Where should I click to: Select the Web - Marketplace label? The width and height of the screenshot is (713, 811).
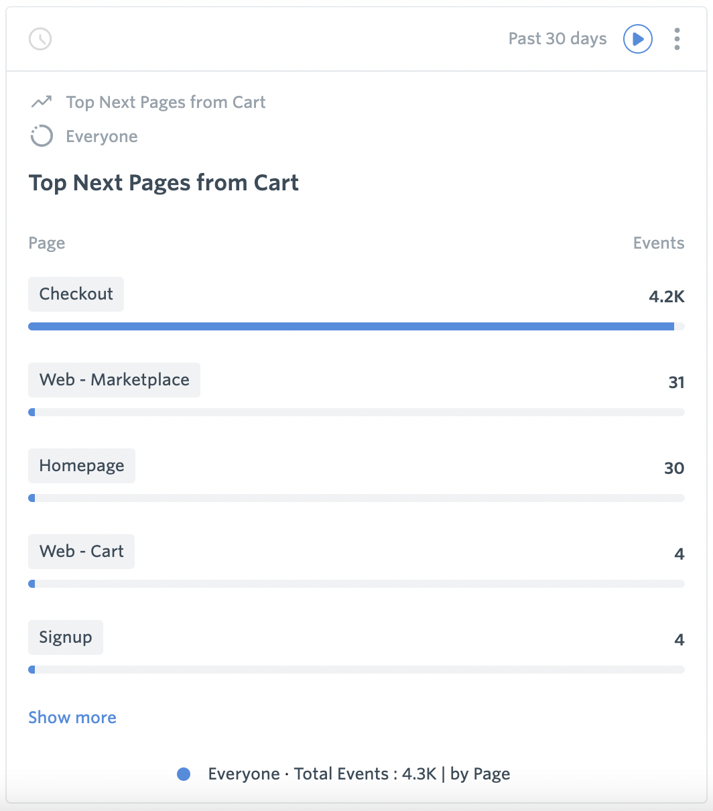tap(114, 379)
